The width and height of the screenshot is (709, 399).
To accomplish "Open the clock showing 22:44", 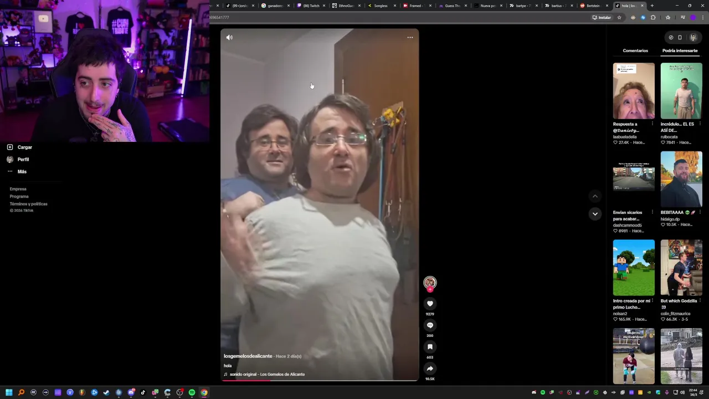I will click(x=694, y=392).
